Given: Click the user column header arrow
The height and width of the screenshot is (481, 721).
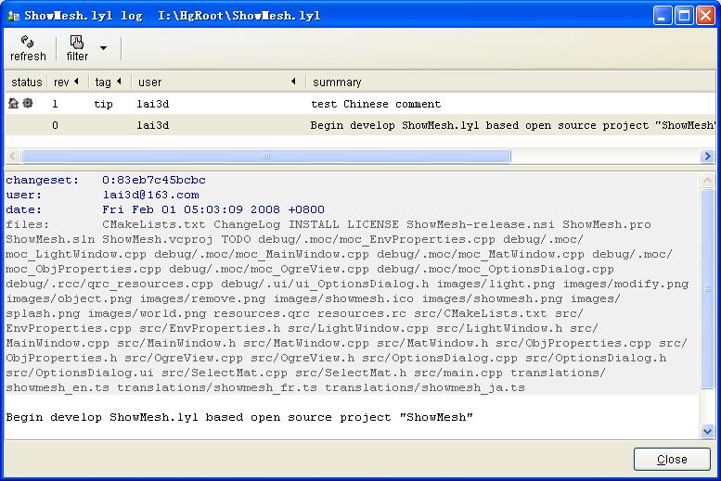Looking at the screenshot, I should [x=293, y=82].
